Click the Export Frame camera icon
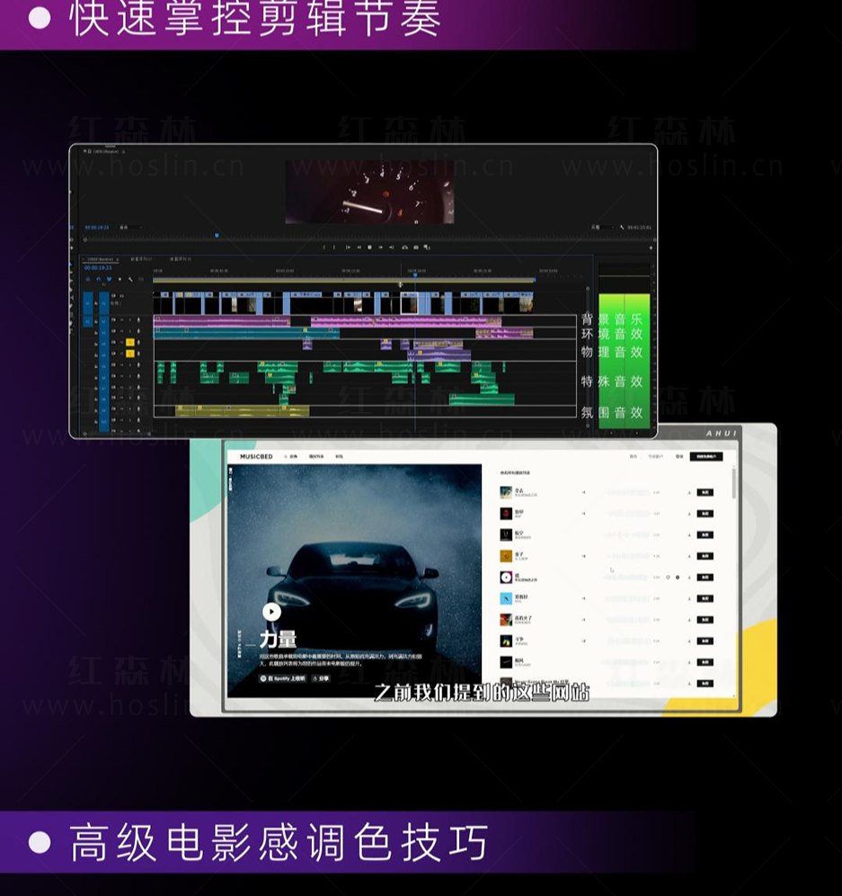 click(x=416, y=247)
